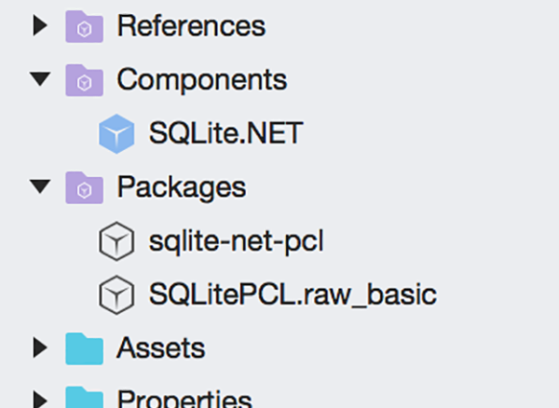The height and width of the screenshot is (408, 559).
Task: Click the purple Packages folder icon
Action: [83, 187]
